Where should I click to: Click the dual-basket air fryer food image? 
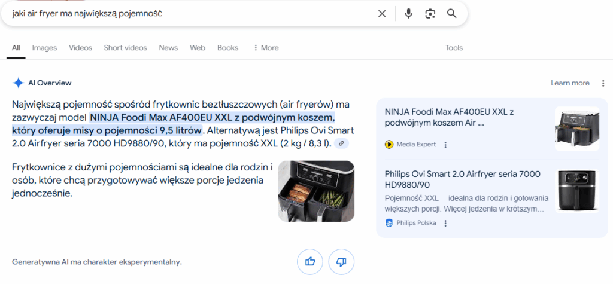pyautogui.click(x=315, y=191)
